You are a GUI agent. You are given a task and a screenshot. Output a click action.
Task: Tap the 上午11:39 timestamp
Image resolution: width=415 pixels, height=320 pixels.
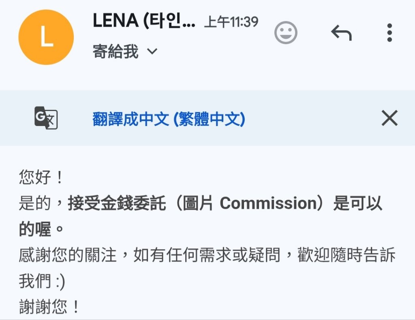click(231, 22)
